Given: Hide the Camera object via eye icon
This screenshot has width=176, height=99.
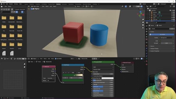Looking at the screenshot, I should pyautogui.click(x=172, y=12).
